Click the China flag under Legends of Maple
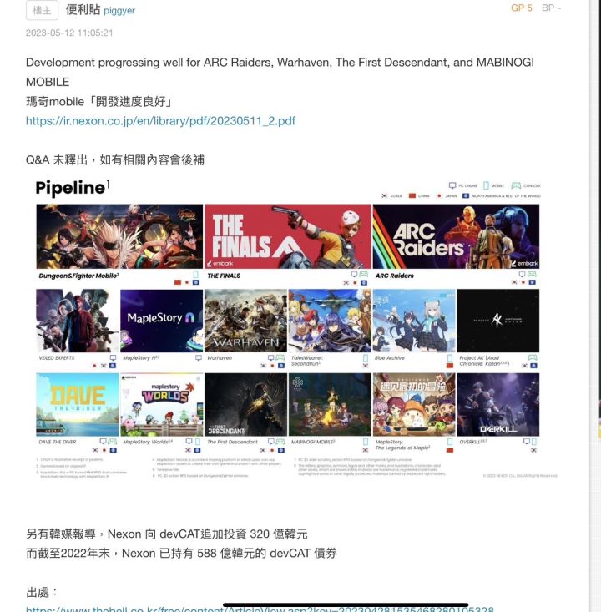The image size is (601, 612). pos(450,450)
